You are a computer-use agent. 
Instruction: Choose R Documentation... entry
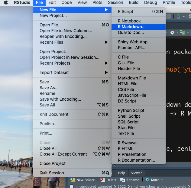coord(138,160)
